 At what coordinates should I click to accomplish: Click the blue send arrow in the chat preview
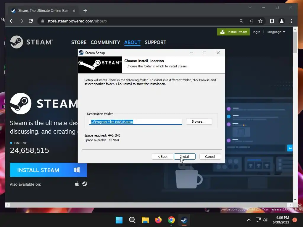[x=290, y=148]
